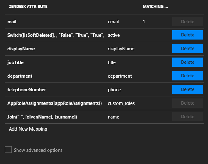208x164 pixels.
Task: Delete the telephoneNumber phone mapping
Action: (x=187, y=89)
